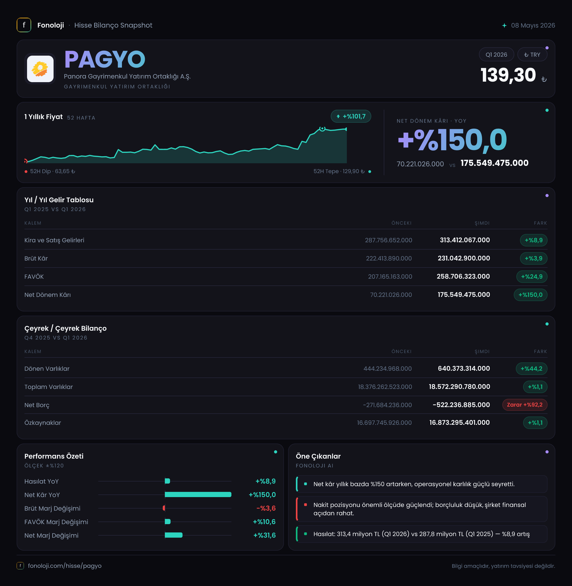Click the FAVÖK row in gelir tablosu
The image size is (572, 586).
pyautogui.click(x=286, y=277)
